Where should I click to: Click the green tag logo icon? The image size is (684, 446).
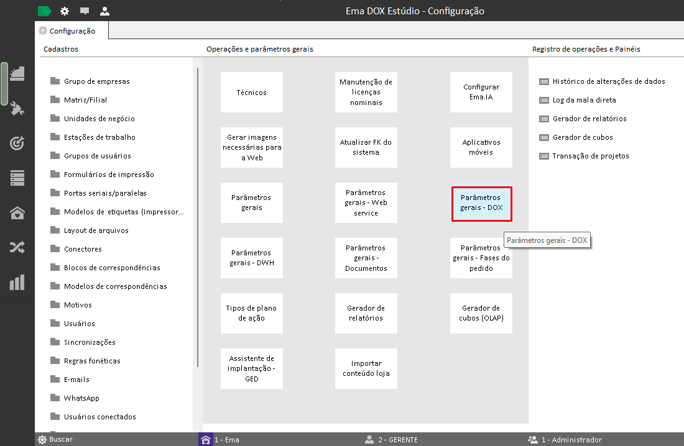pyautogui.click(x=45, y=11)
